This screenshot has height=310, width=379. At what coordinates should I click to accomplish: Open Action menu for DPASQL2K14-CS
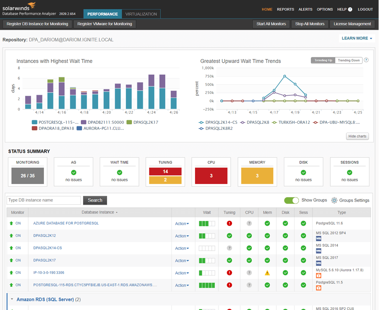point(182,249)
